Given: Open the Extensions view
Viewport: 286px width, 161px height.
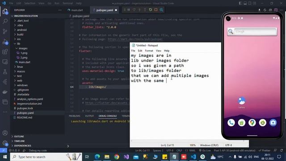Looking at the screenshot, I should pos(5,52).
